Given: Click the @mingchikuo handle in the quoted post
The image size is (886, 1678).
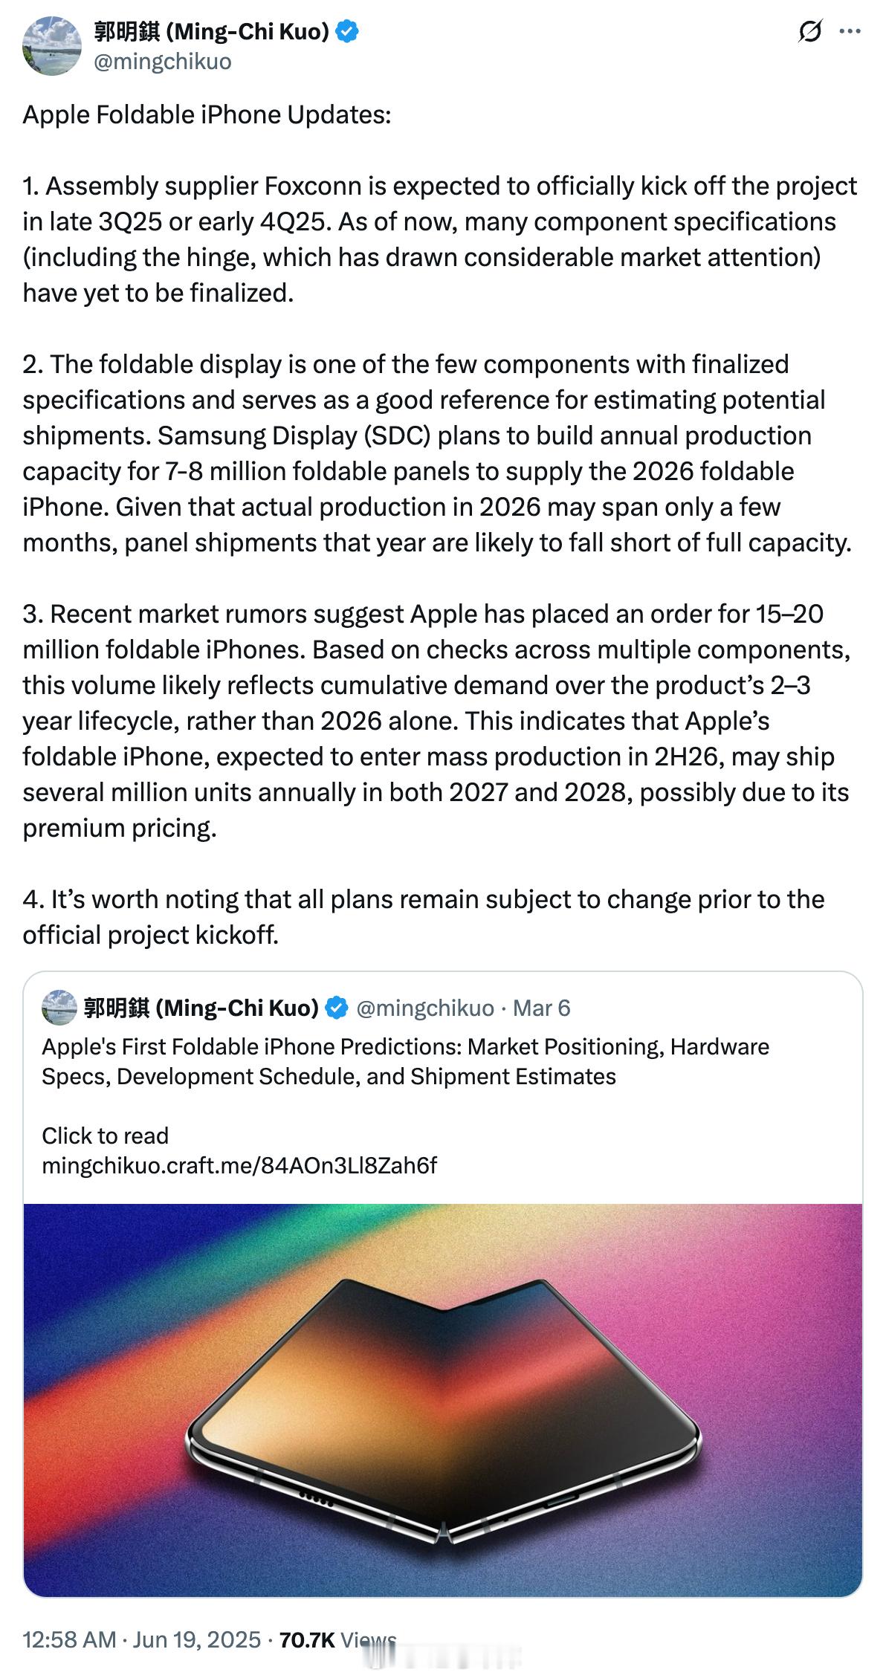Looking at the screenshot, I should [425, 1008].
